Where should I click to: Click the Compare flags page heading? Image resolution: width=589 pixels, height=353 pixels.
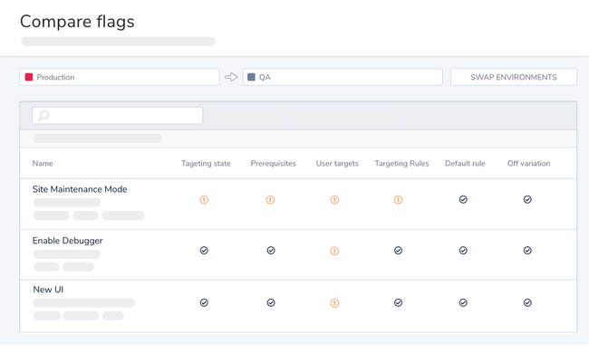click(77, 22)
